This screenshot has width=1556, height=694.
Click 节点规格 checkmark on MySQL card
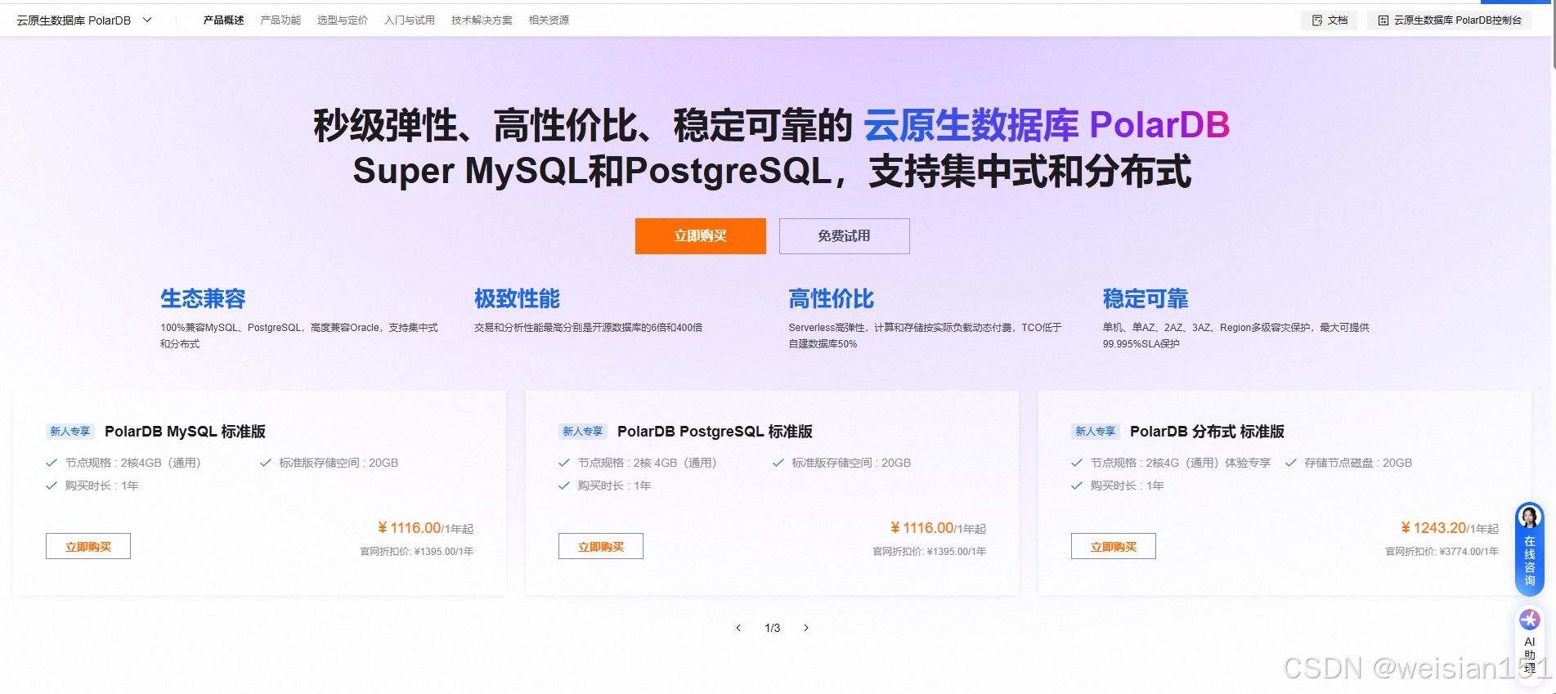(x=52, y=463)
